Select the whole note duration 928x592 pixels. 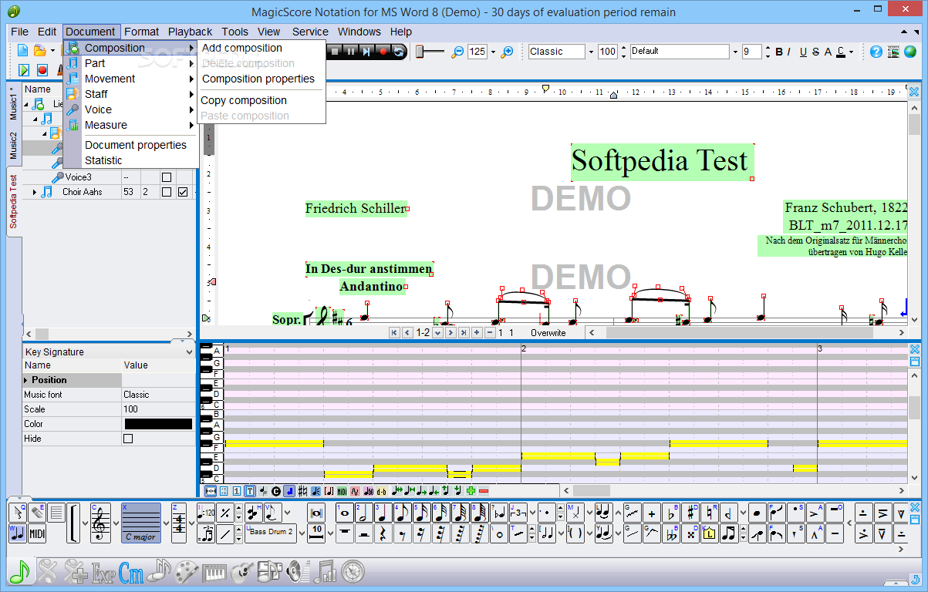point(345,513)
